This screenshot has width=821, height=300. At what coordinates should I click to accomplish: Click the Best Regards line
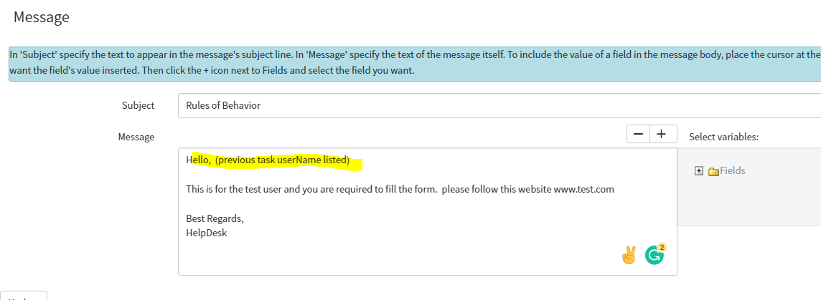point(215,219)
